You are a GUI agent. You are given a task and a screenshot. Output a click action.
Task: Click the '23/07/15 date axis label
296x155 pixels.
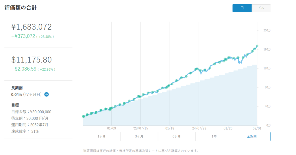pyautogui.click(x=141, y=128)
